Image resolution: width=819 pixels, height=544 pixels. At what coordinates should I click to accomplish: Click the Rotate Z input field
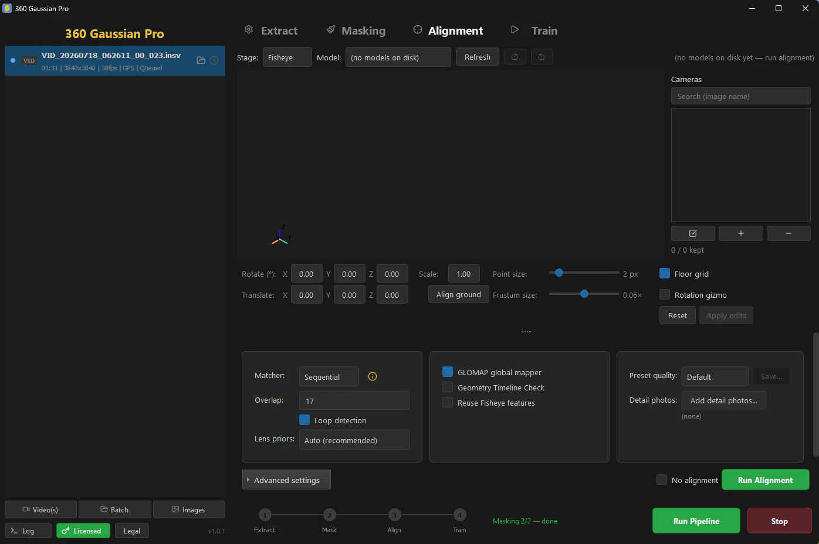click(x=392, y=273)
